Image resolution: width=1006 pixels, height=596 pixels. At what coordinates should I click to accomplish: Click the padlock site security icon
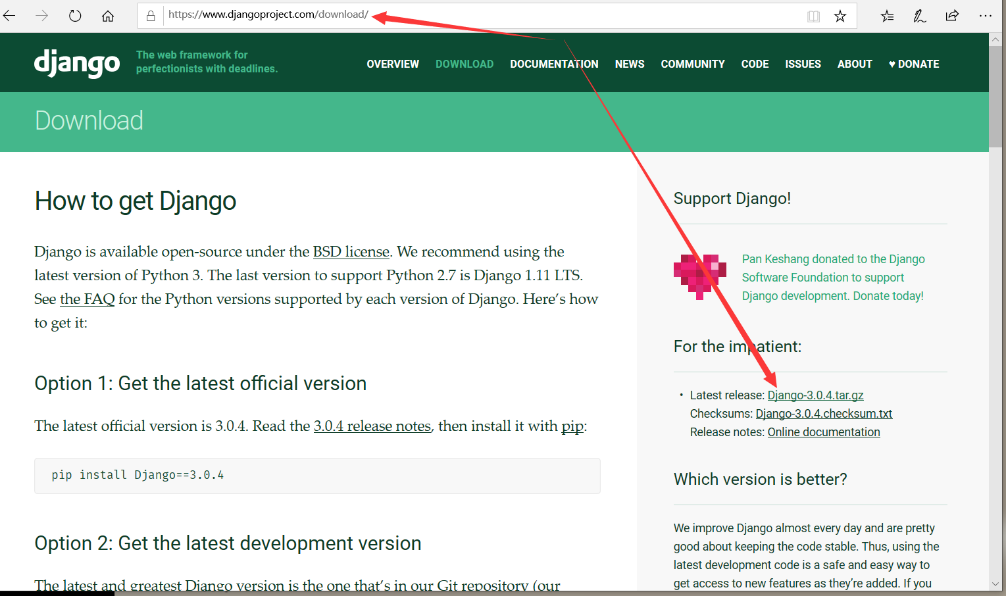(151, 16)
